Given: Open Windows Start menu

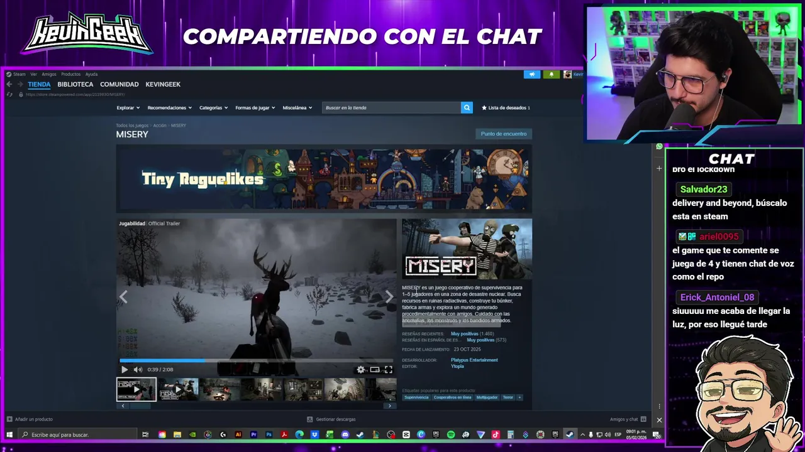Looking at the screenshot, I should coord(9,434).
